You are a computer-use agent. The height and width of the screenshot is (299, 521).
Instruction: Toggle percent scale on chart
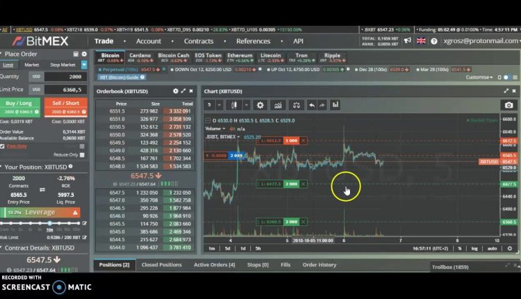[x=460, y=248]
